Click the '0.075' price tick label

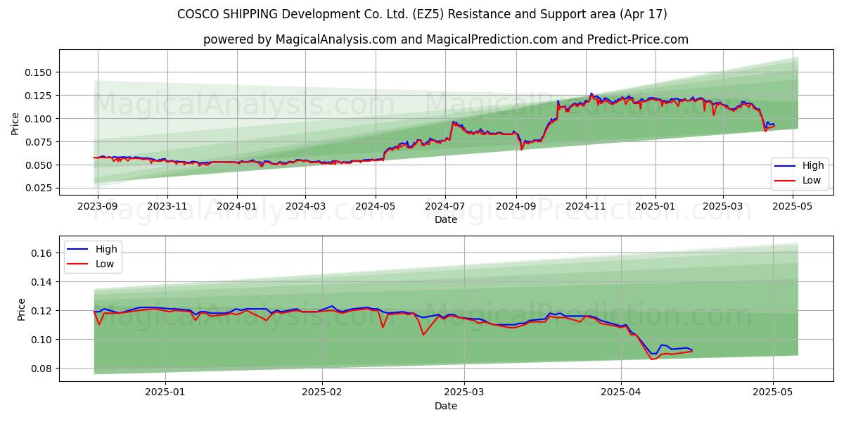pos(39,142)
